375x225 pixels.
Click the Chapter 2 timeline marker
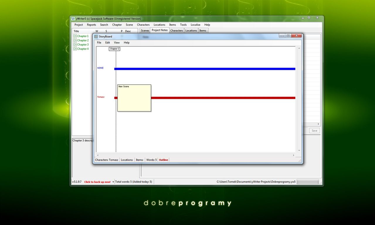(114, 49)
